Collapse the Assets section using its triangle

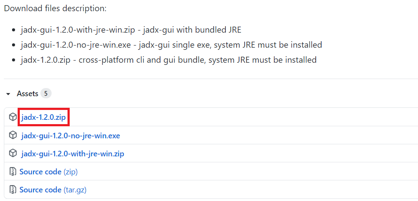[8, 94]
